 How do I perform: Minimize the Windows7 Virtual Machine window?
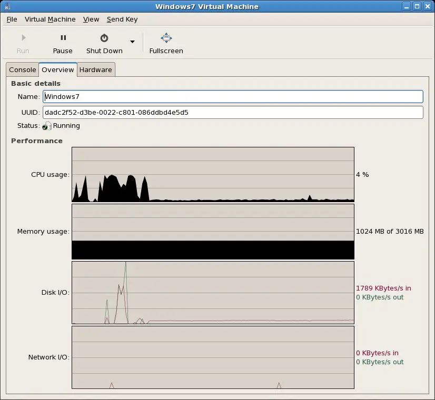point(407,6)
